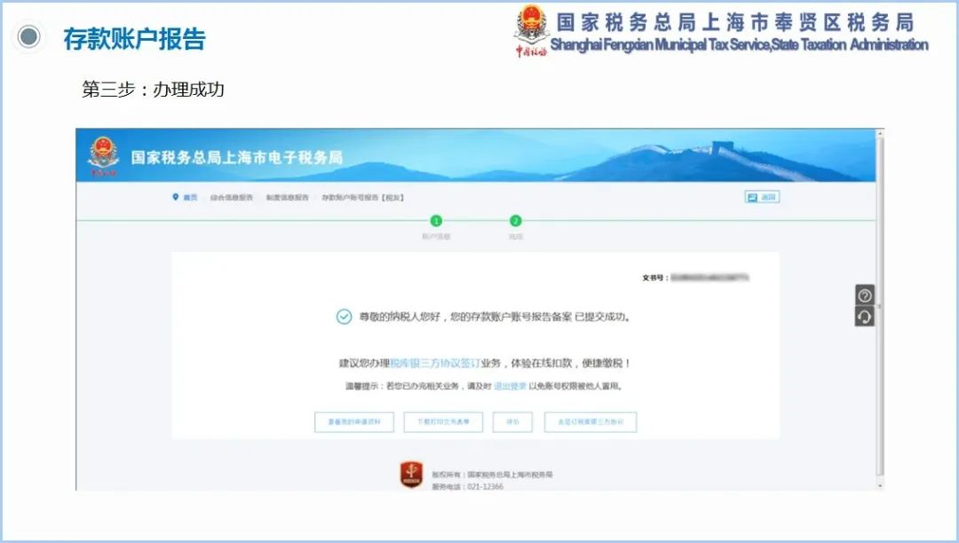Click the 返回 button at top right
Screen dimensions: 959x543
762,197
